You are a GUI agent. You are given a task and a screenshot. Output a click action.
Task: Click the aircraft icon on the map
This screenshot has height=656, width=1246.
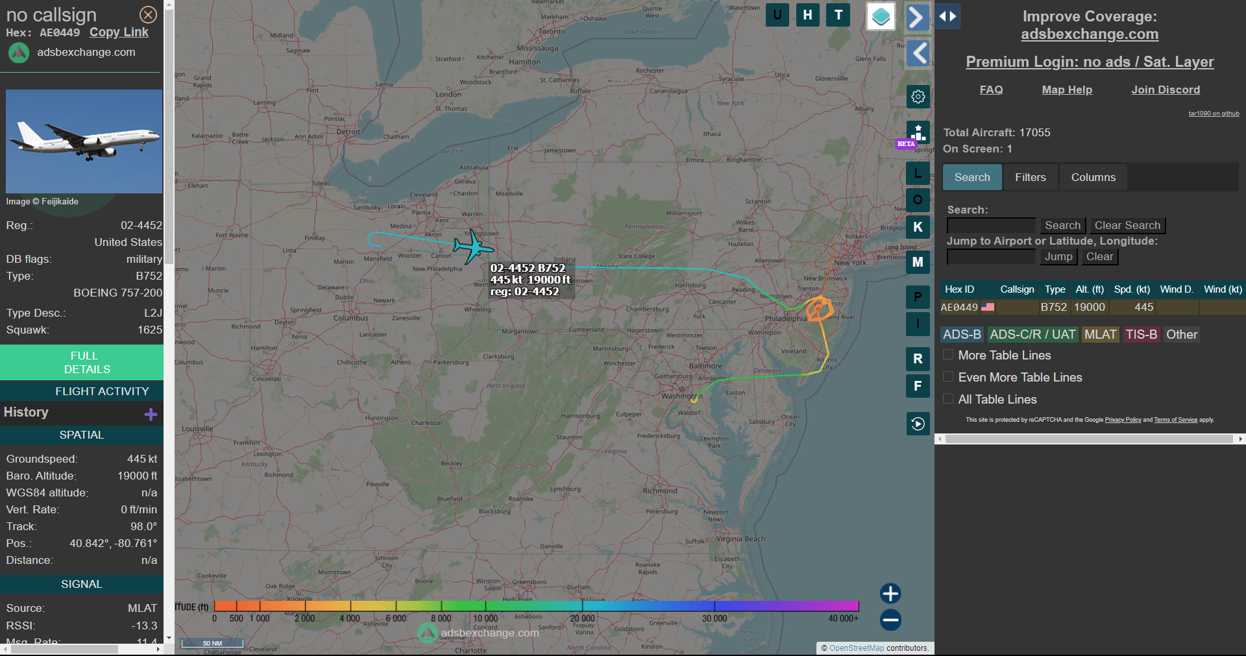coord(474,247)
